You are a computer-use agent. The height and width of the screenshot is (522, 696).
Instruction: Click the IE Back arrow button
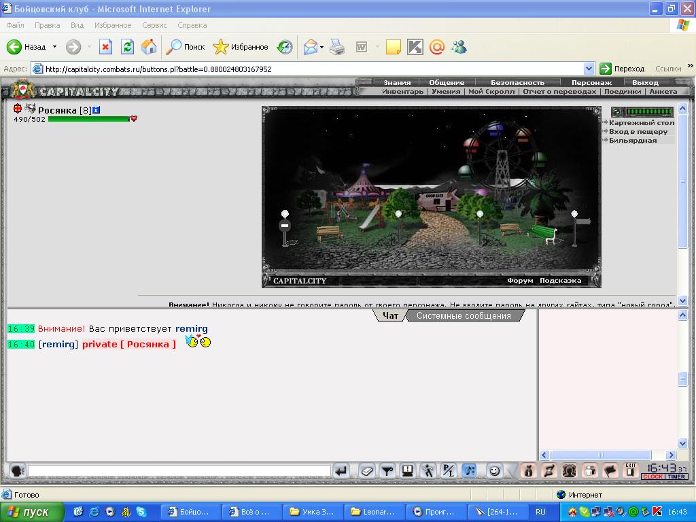(x=14, y=47)
